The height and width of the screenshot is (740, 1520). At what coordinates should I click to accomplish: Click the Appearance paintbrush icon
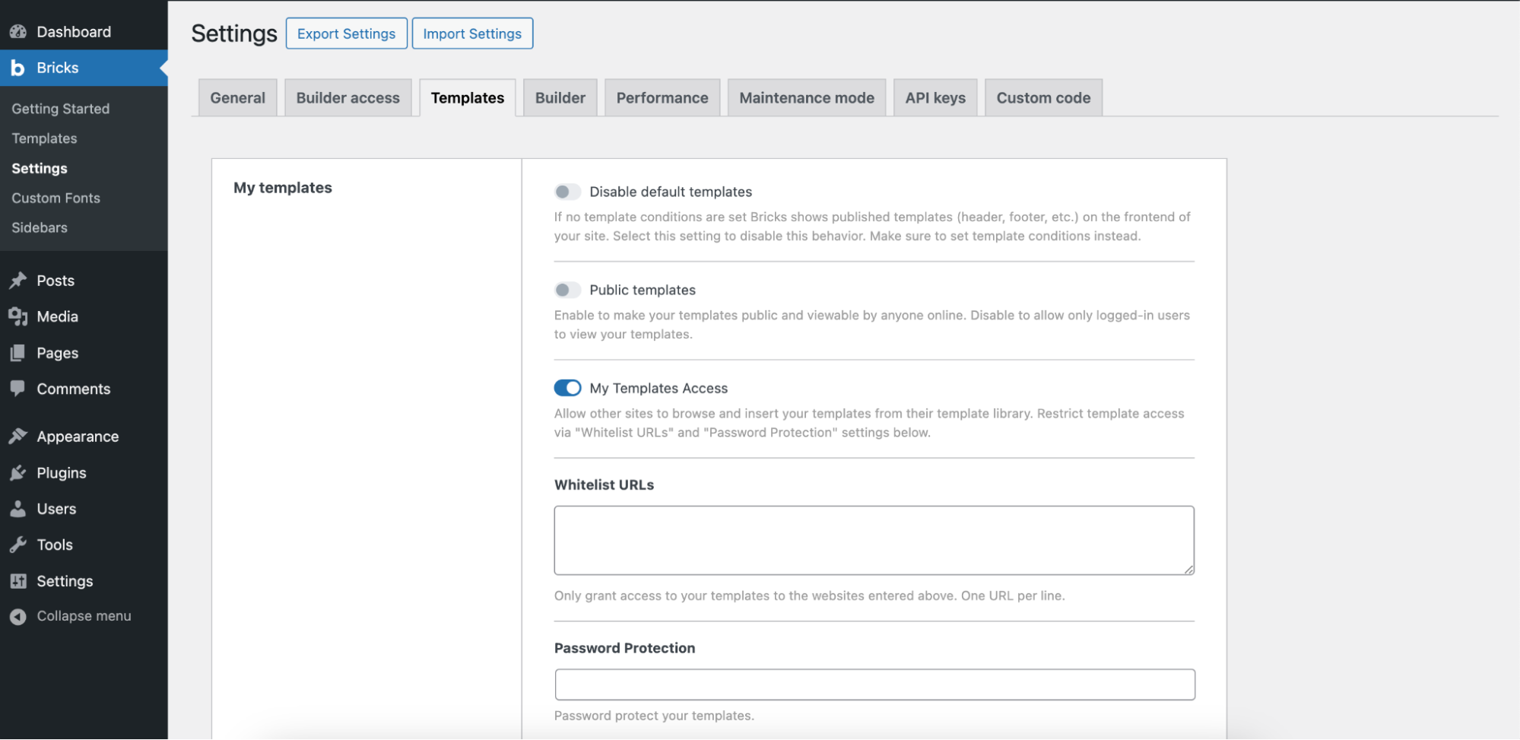(x=18, y=437)
